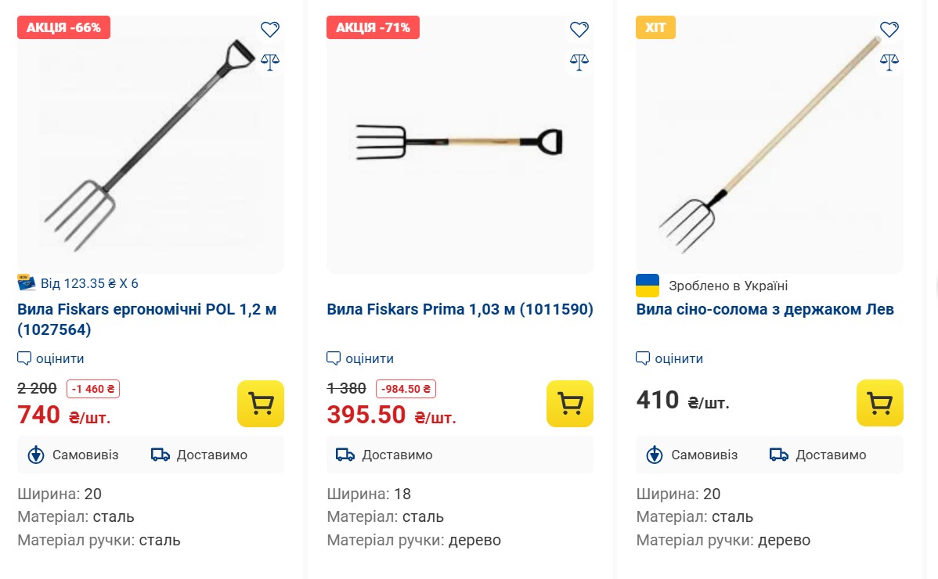Viewport: 938px width, 579px height.
Task: Add Fiskars POL fork to wishlist
Action: tap(270, 30)
